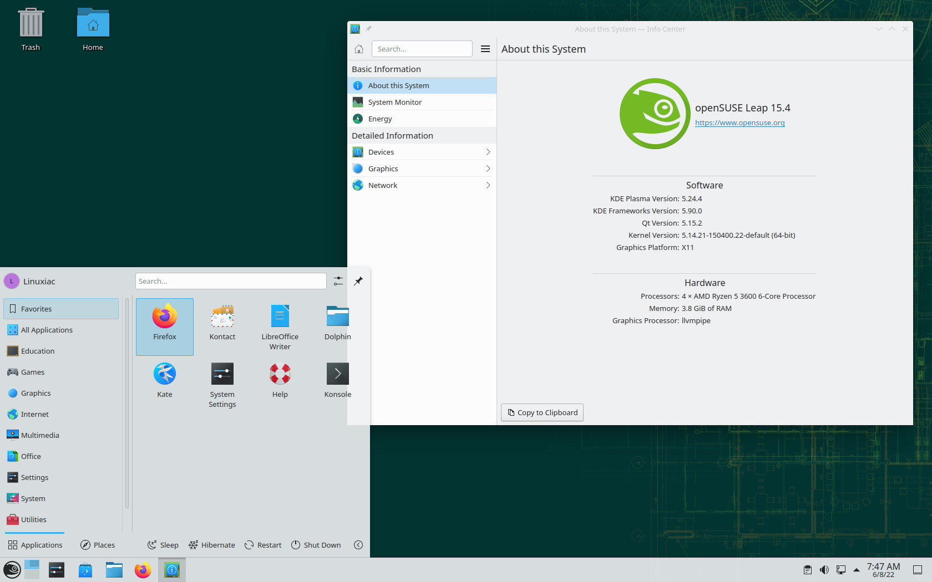The width and height of the screenshot is (932, 582).
Task: Open System Settings from the taskbar
Action: point(57,570)
